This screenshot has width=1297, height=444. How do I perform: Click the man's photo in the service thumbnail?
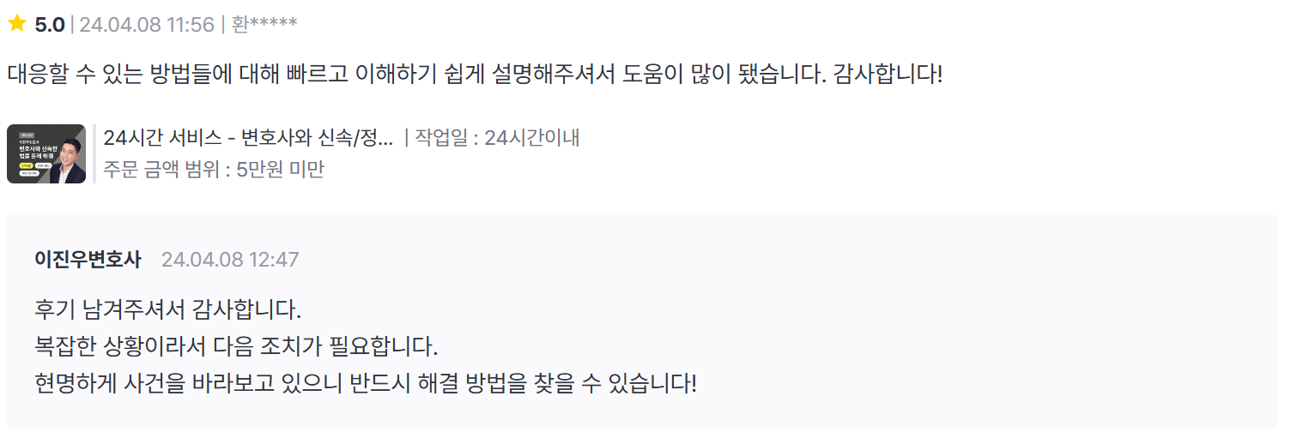pos(69,161)
